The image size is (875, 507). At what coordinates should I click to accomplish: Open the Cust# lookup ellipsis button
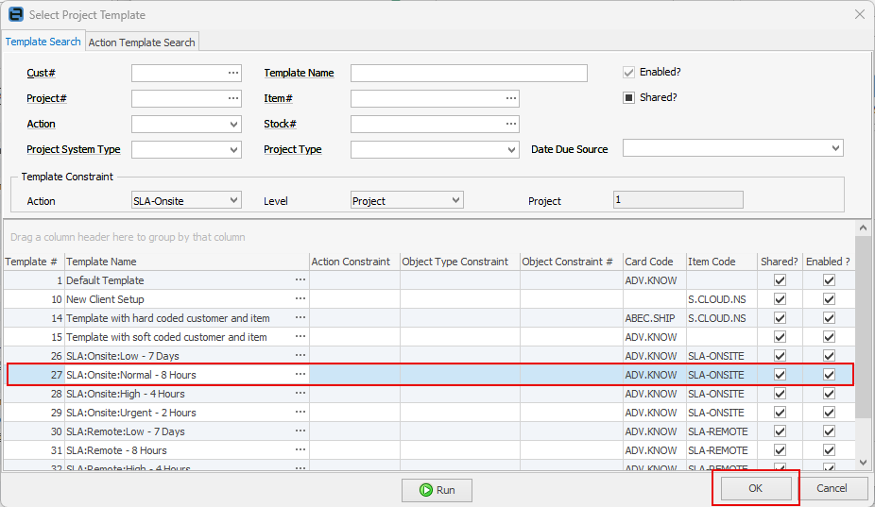click(x=233, y=73)
